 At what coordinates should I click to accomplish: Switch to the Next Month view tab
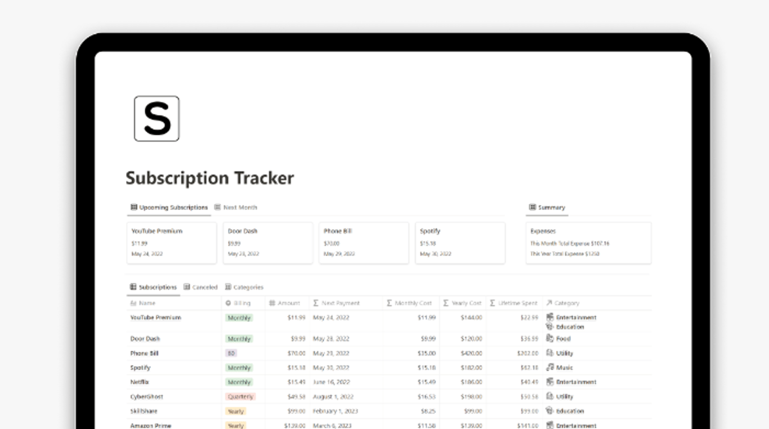pos(235,207)
